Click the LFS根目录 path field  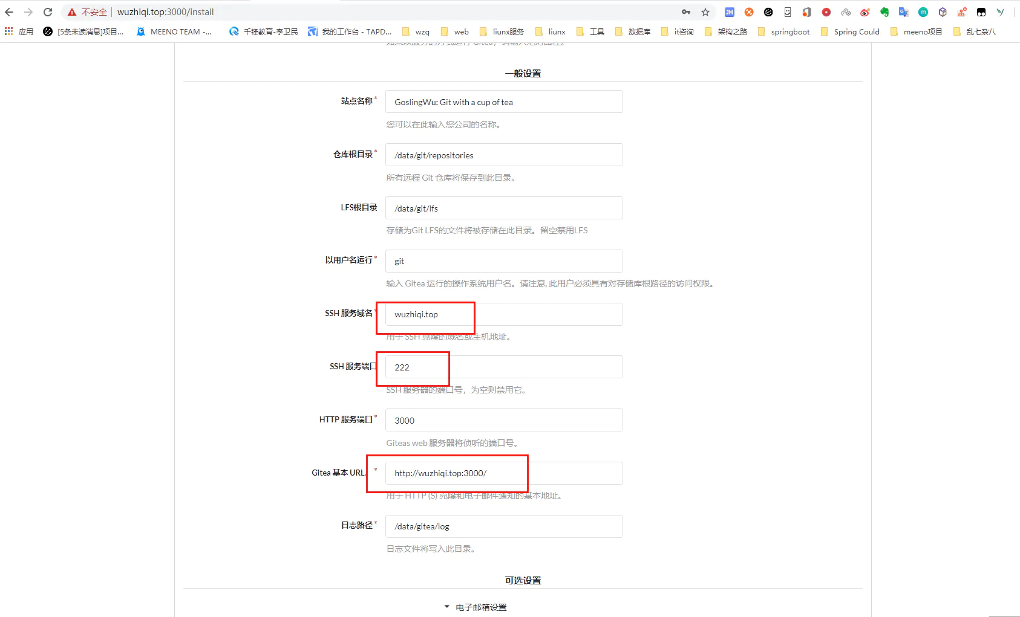[x=504, y=208]
